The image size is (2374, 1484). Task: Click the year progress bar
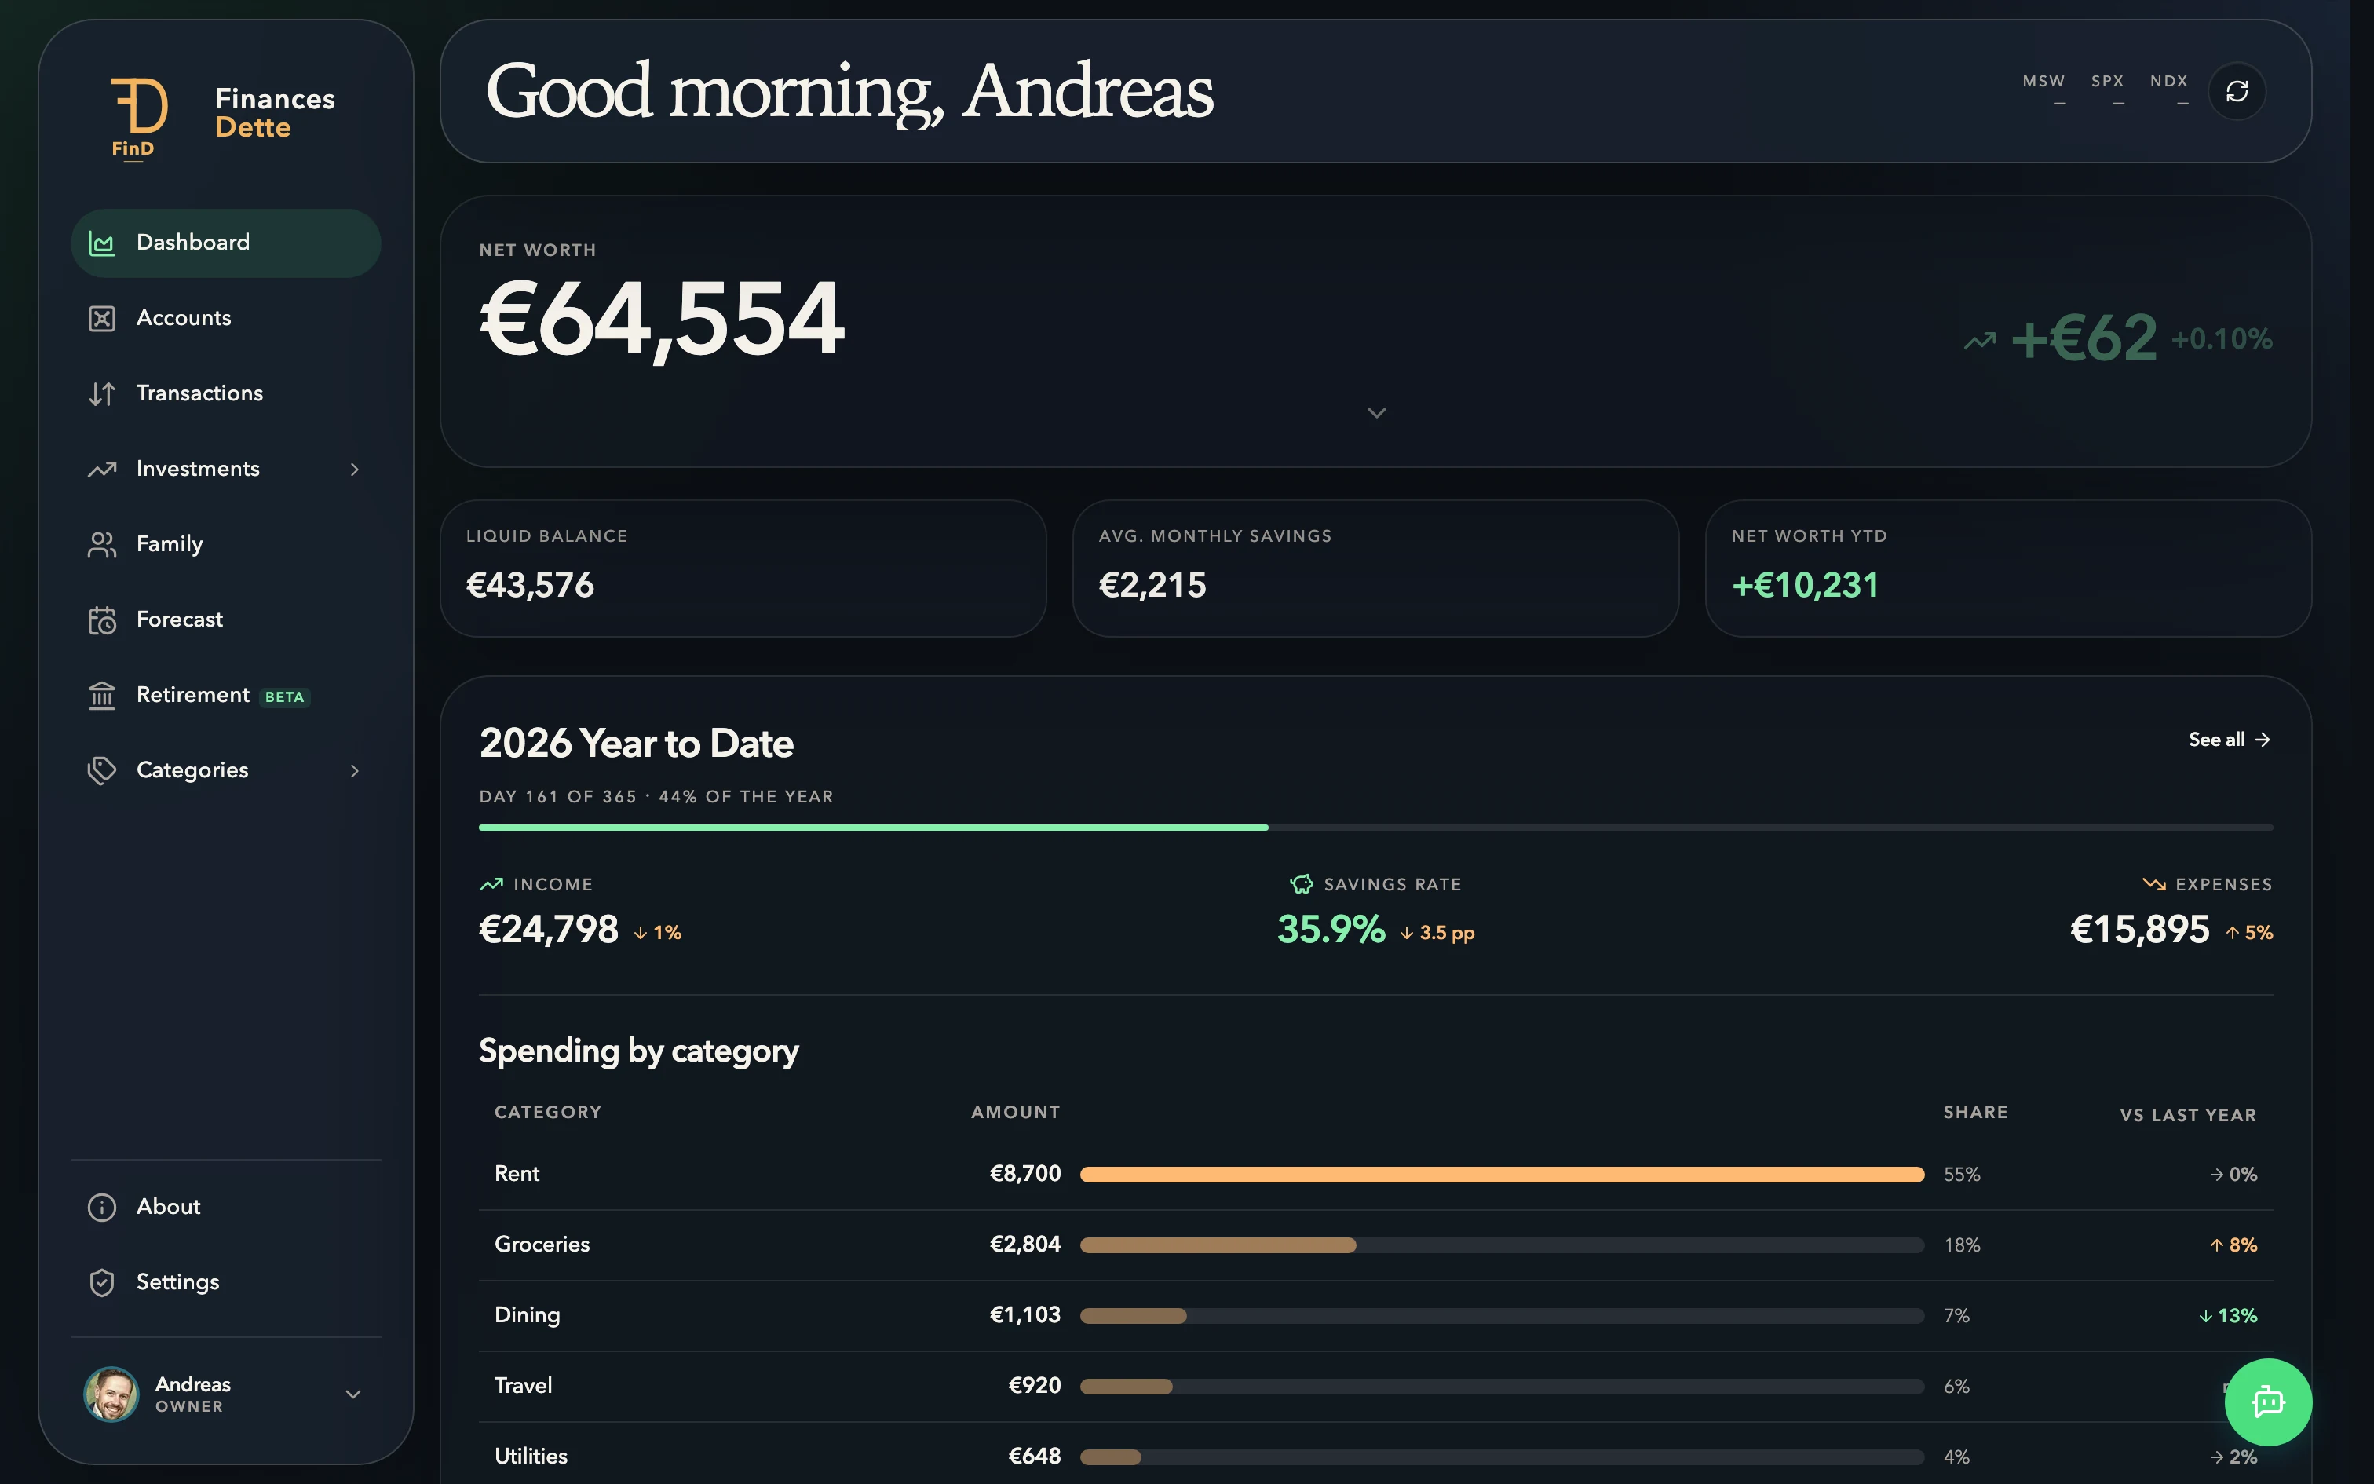click(x=1375, y=828)
